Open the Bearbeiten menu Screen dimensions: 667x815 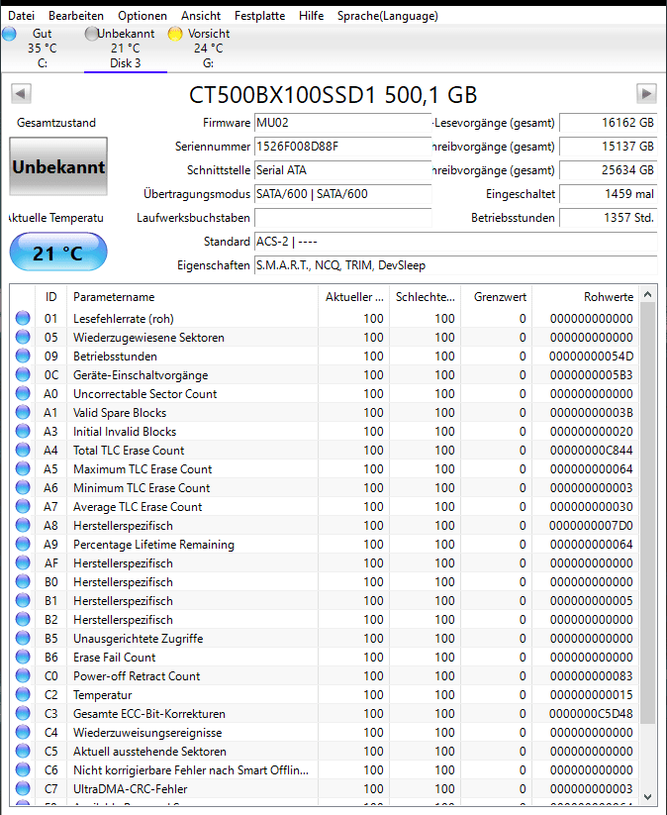click(76, 16)
